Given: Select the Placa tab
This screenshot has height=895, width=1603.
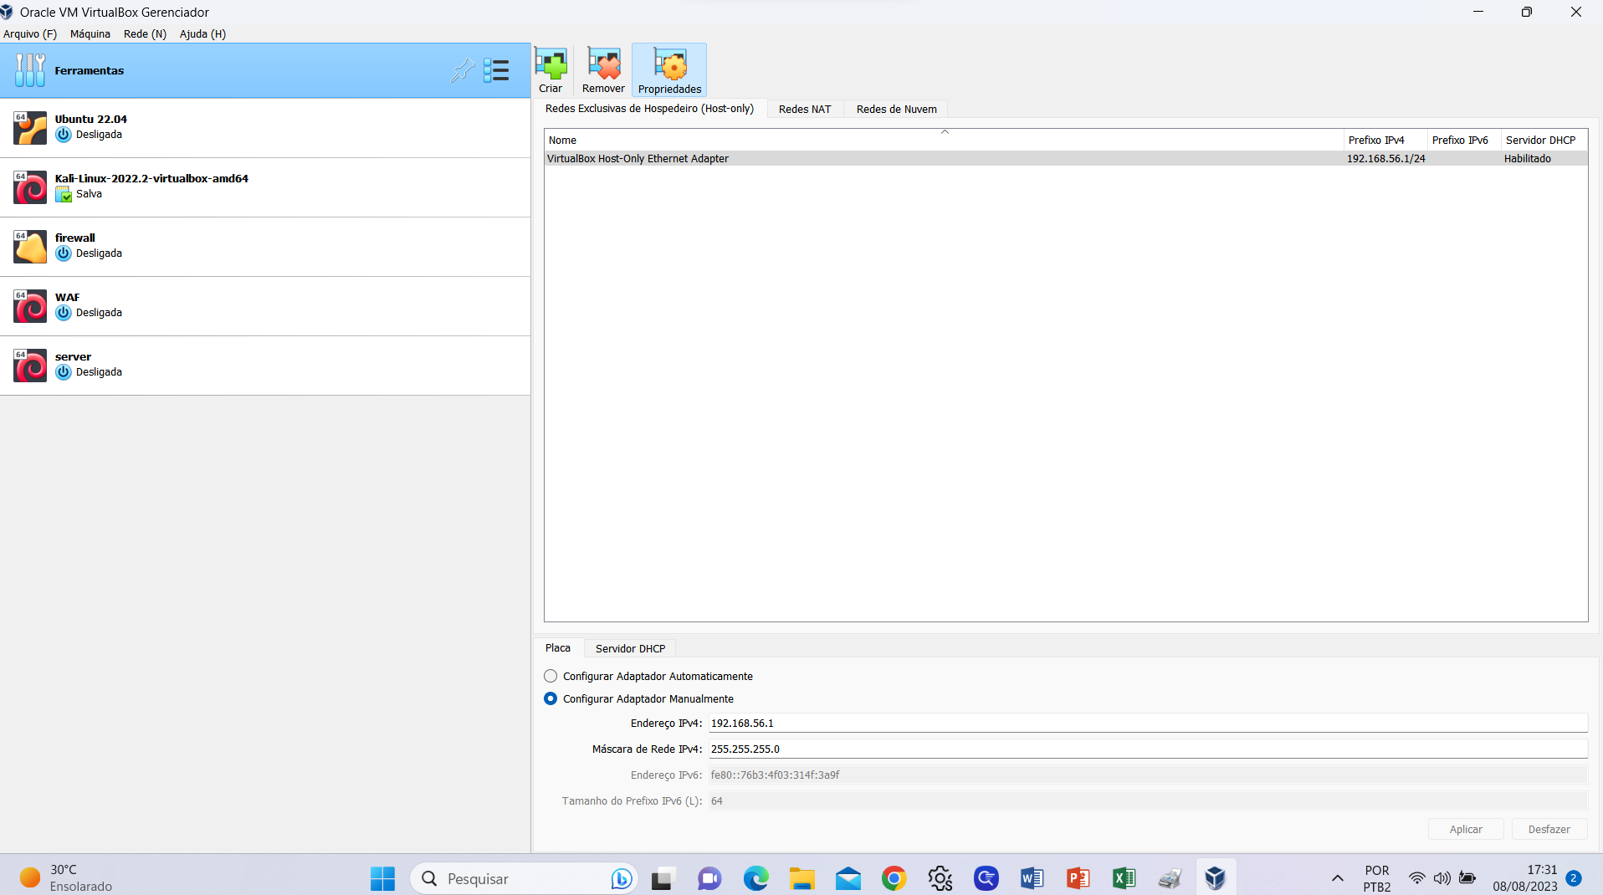Looking at the screenshot, I should (558, 648).
